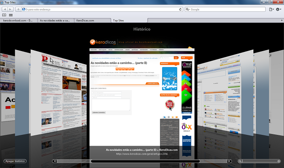The image size is (284, 168).
Task: Click the Forward navigation arrow
Action: click(10, 9)
